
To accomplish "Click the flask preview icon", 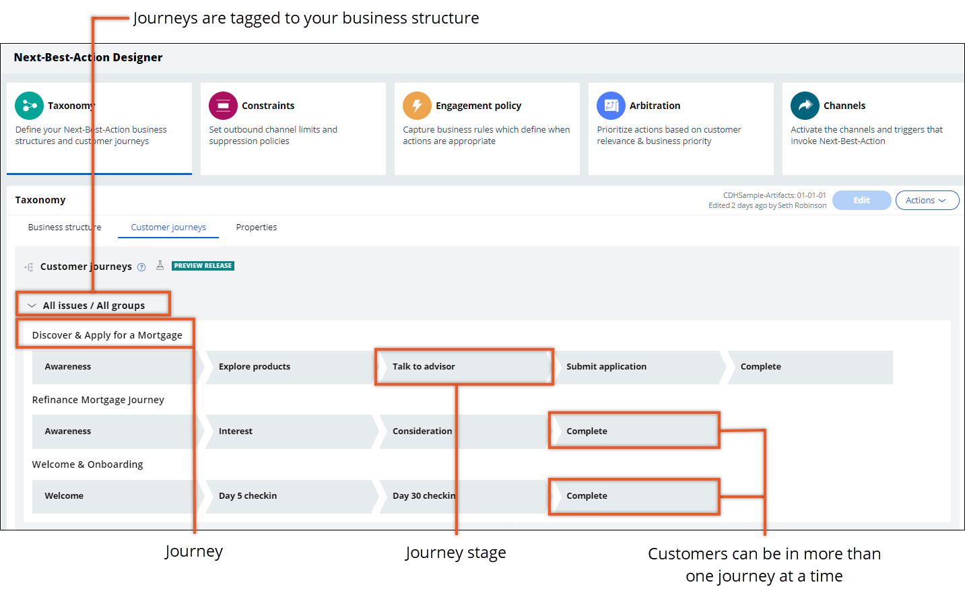I will point(160,266).
